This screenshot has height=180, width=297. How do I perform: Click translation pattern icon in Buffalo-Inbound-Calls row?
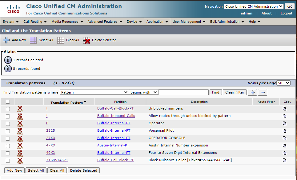20,116
